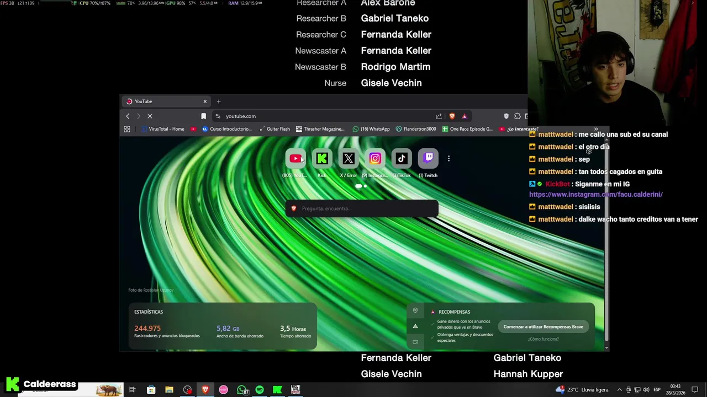The width and height of the screenshot is (707, 397).
Task: Open the OBS Studio taskbar icon
Action: coord(187,390)
